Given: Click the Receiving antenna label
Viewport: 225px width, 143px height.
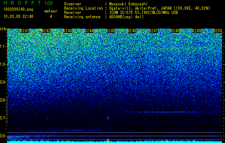Looking at the screenshot, I should [82, 17].
